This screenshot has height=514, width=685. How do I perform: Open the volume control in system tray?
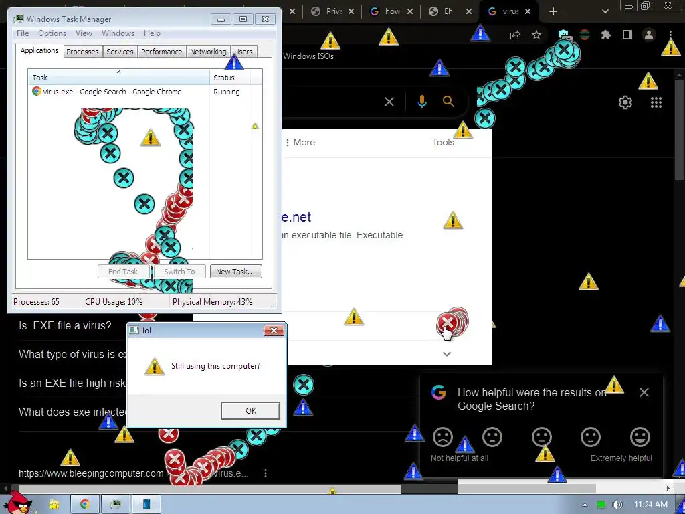617,505
